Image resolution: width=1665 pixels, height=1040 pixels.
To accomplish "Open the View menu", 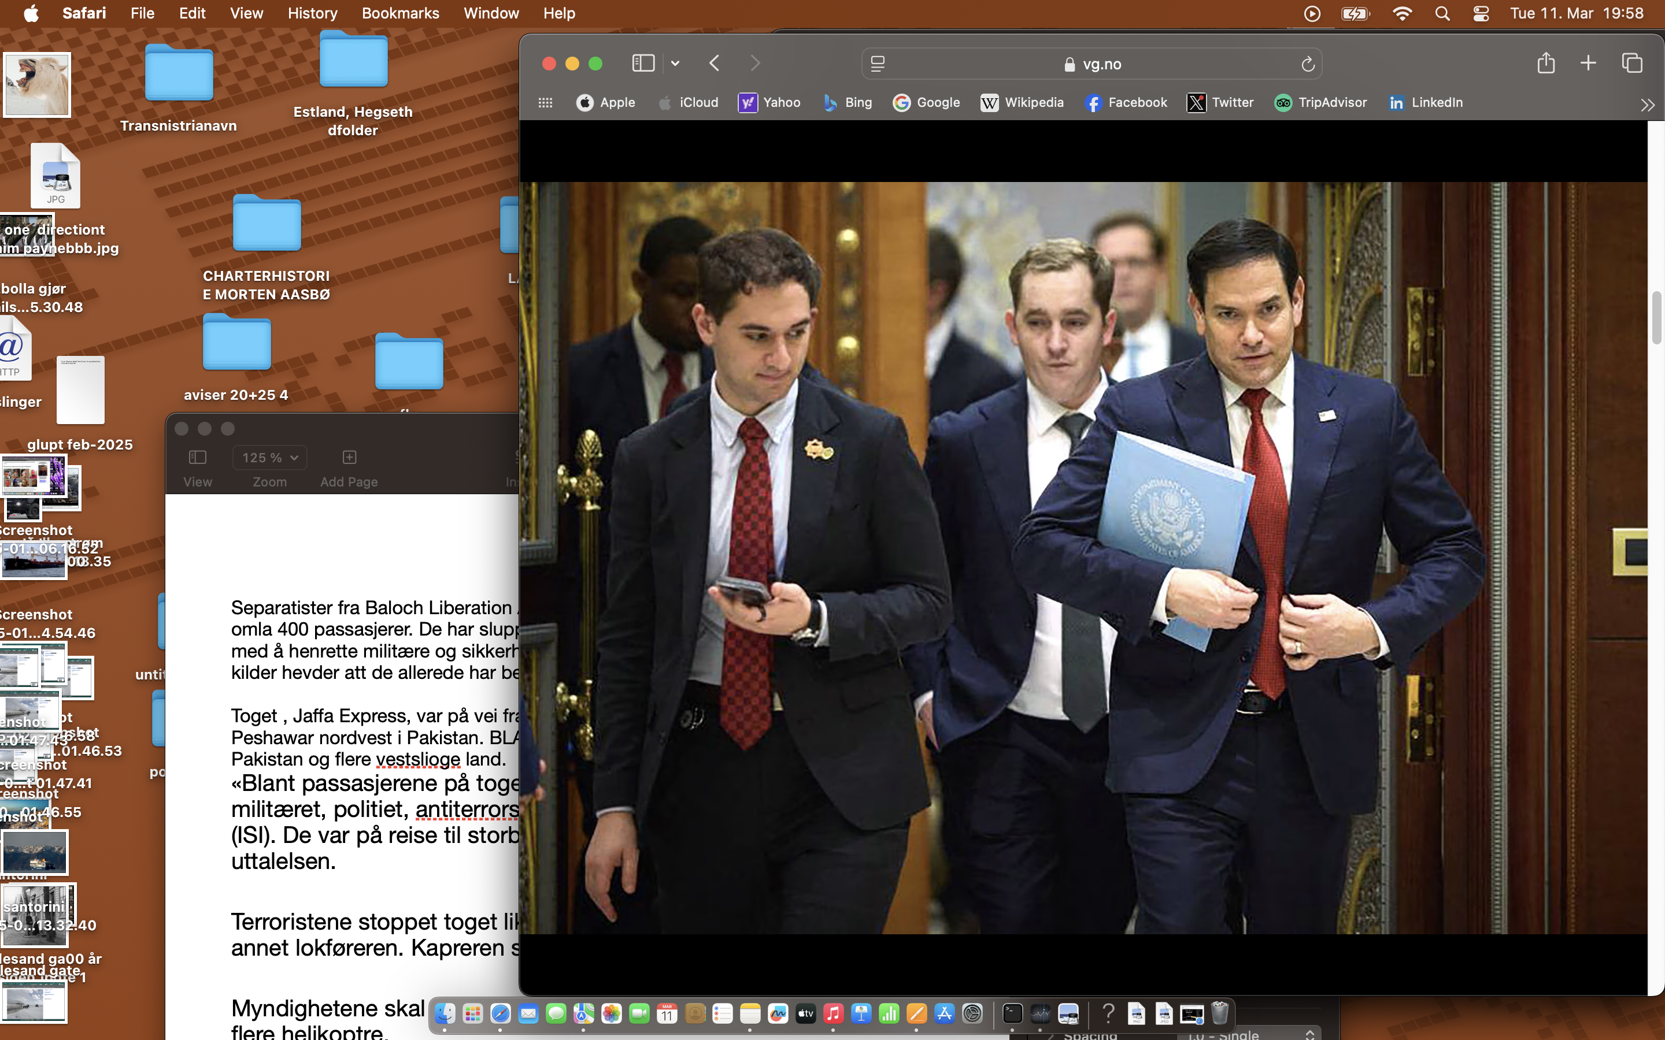I will click(246, 13).
